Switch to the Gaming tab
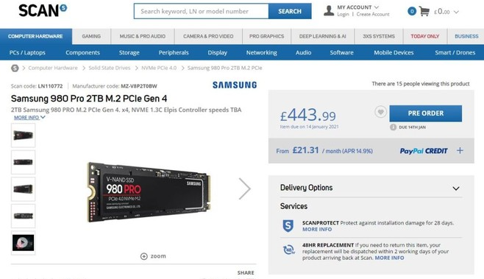Image resolution: width=484 pixels, height=279 pixels. (x=91, y=37)
